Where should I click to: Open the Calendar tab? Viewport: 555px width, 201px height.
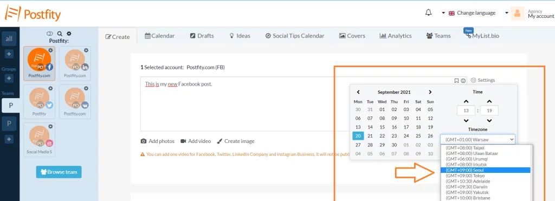pos(160,36)
